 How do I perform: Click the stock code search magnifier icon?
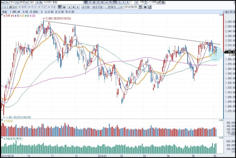[41, 2]
